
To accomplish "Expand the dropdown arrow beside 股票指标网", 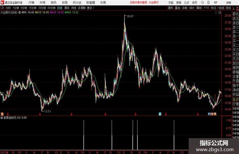I will (2, 118).
